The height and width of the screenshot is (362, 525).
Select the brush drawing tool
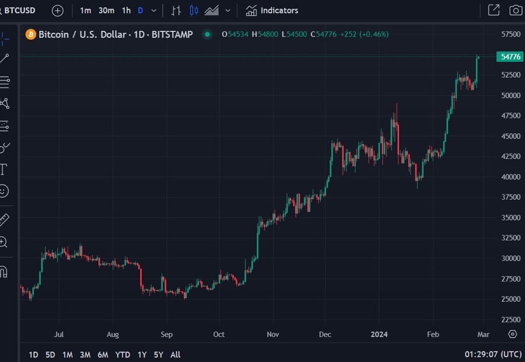click(x=5, y=148)
